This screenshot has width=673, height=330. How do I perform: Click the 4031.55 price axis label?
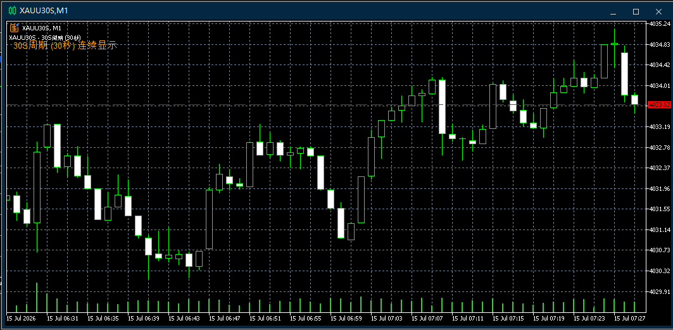(x=660, y=209)
